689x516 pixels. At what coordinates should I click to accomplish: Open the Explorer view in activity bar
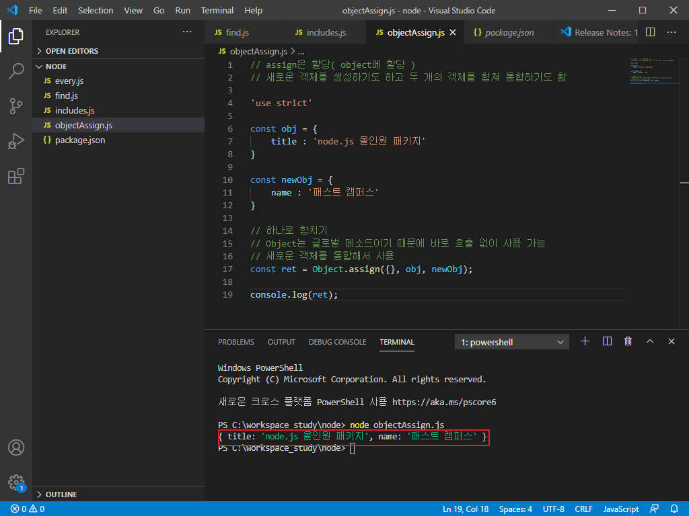(x=16, y=36)
